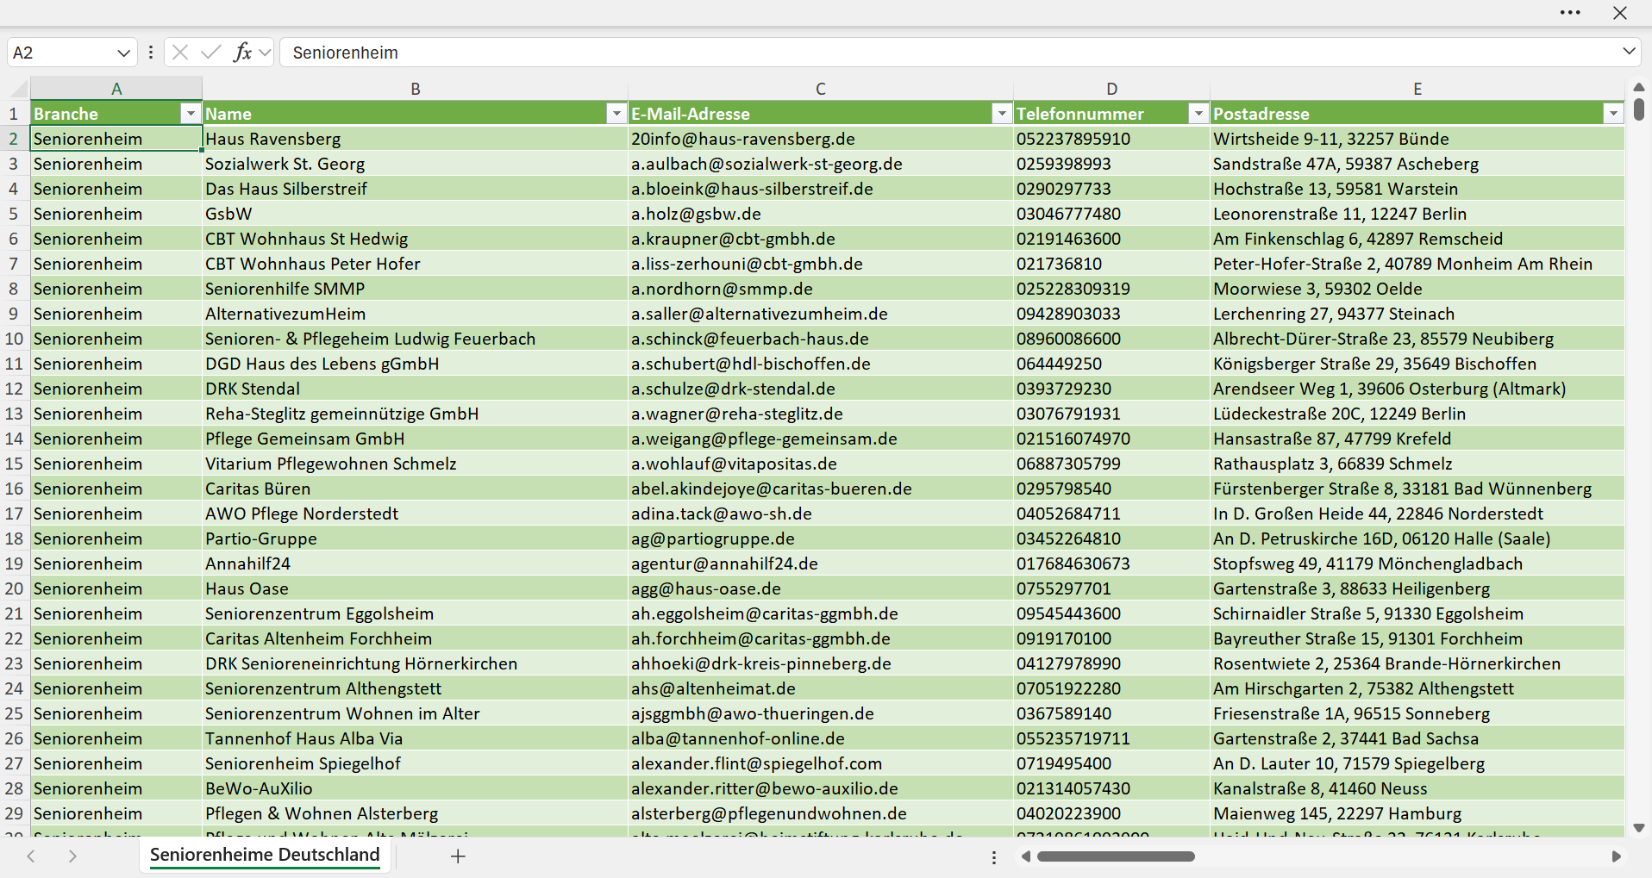Confirm entry with the checkmark icon

(210, 53)
